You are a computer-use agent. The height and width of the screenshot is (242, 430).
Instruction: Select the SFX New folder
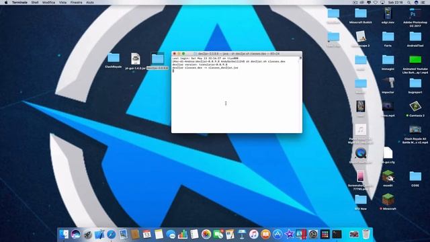tap(361, 202)
